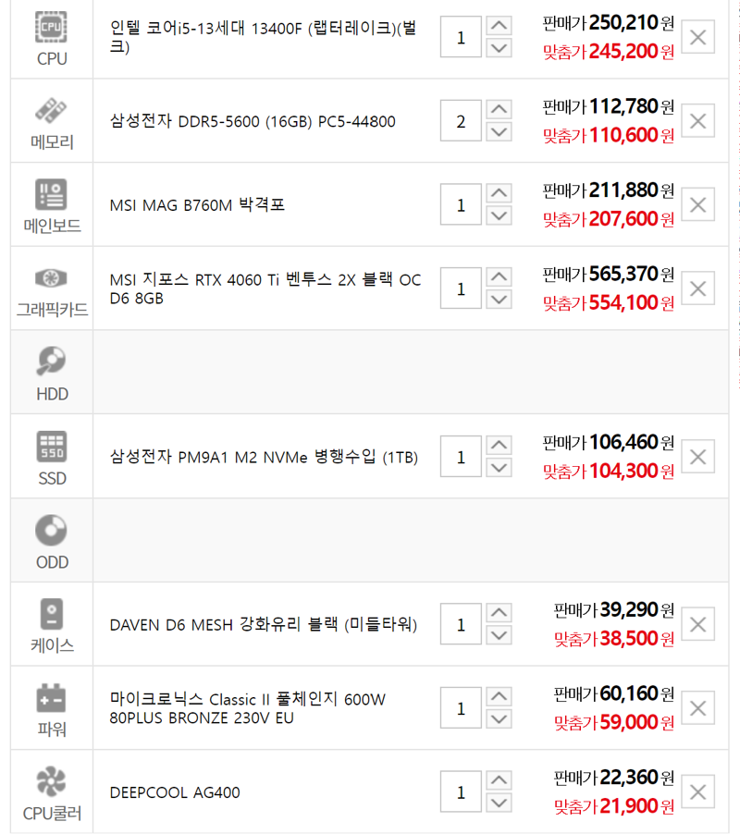Viewport: 740px width, 834px height.
Task: Decrease SSD quantity with down arrow
Action: (499, 467)
